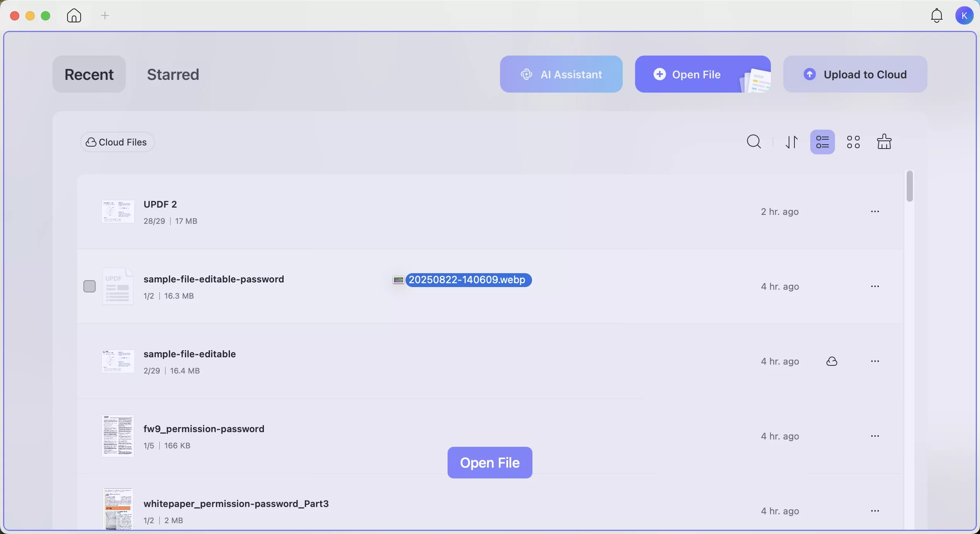Click the AI Assistant button

coord(561,74)
